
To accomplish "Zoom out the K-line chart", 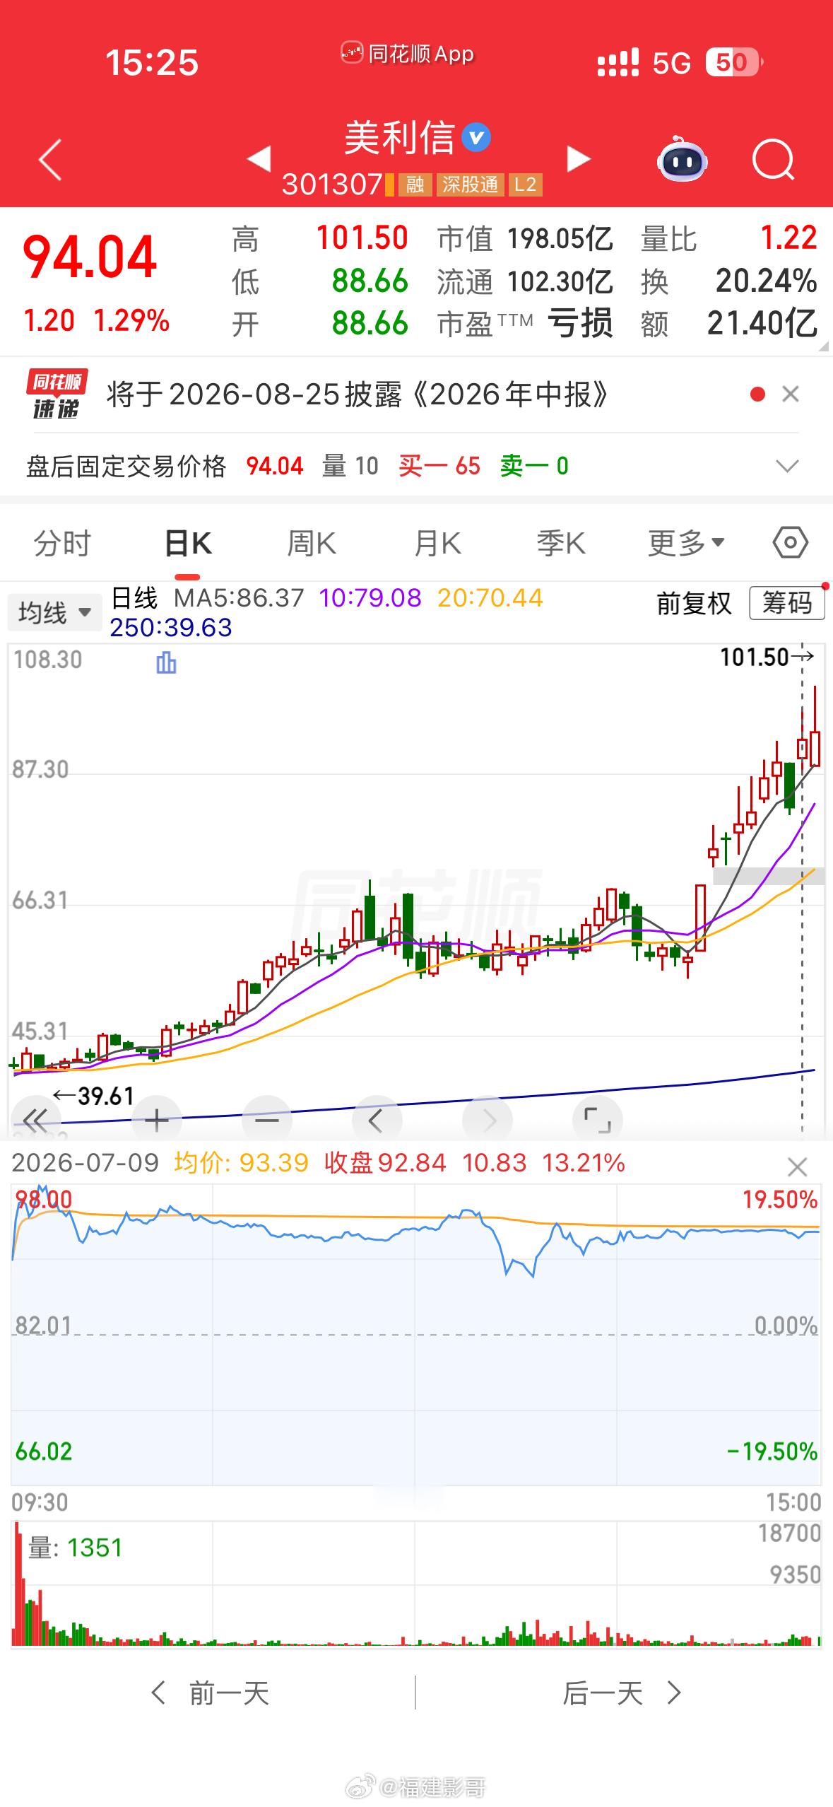I will point(266,1119).
